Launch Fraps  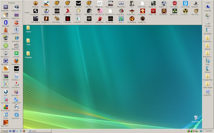pos(6,39)
